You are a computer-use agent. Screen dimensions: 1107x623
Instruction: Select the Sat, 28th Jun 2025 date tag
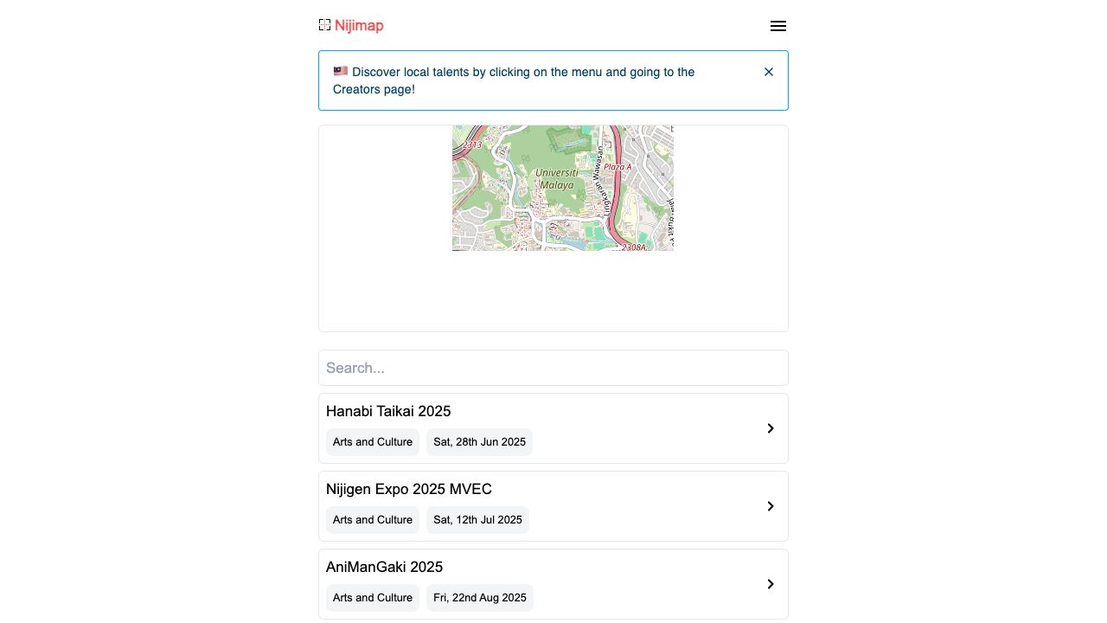479,442
